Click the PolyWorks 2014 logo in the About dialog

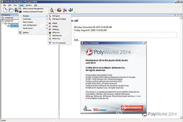point(108,52)
